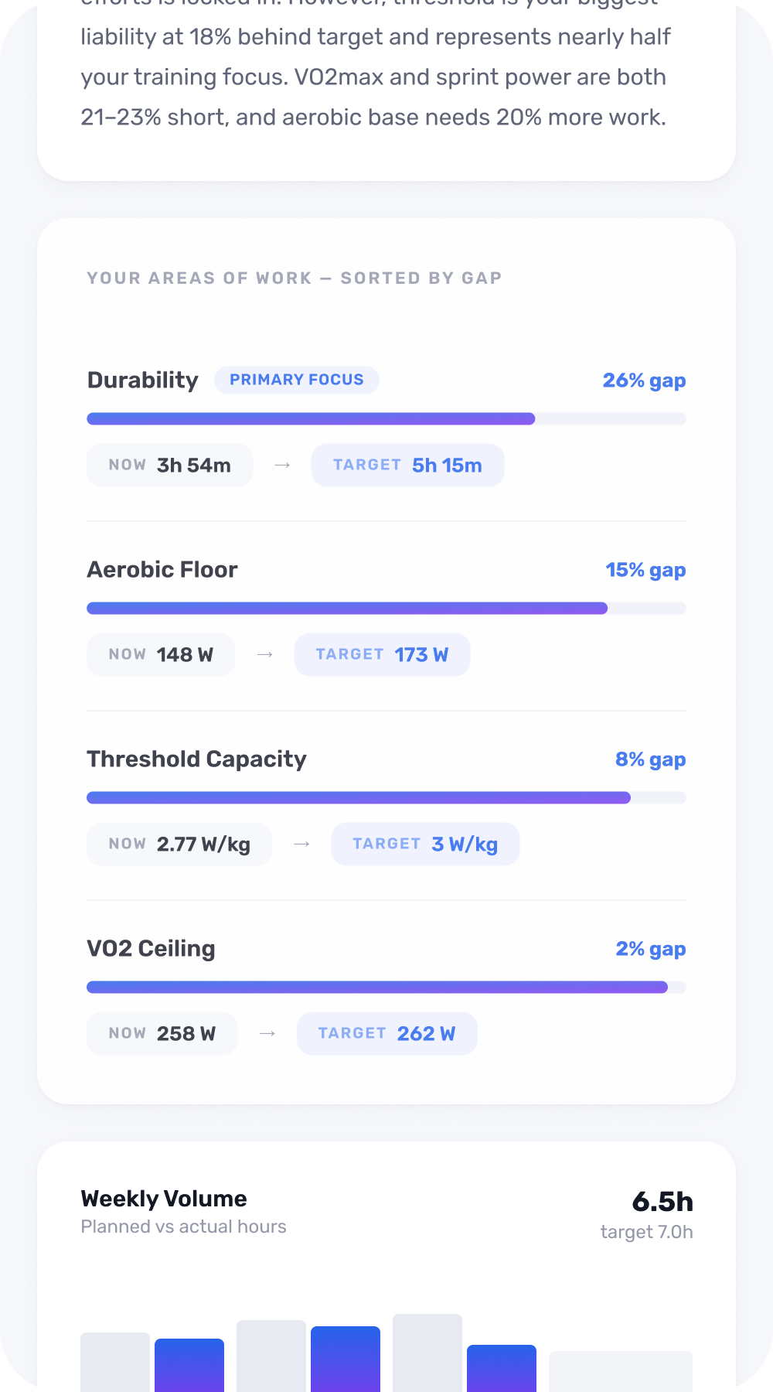The height and width of the screenshot is (1392, 773).
Task: Tap the PRIMARY FOCUS badge
Action: click(x=296, y=380)
